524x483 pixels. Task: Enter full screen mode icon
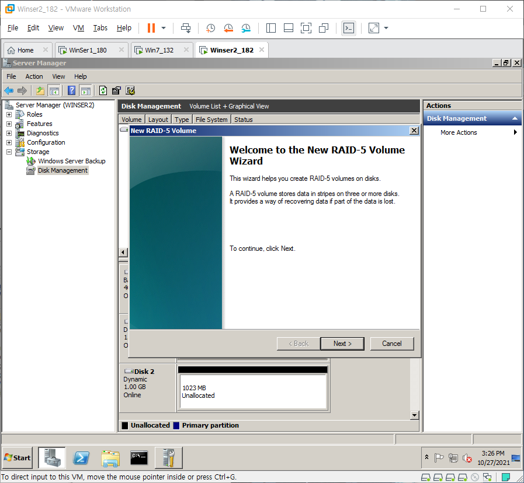point(306,28)
